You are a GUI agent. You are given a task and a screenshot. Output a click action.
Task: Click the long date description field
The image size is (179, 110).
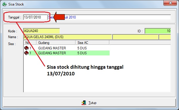(x=109, y=17)
